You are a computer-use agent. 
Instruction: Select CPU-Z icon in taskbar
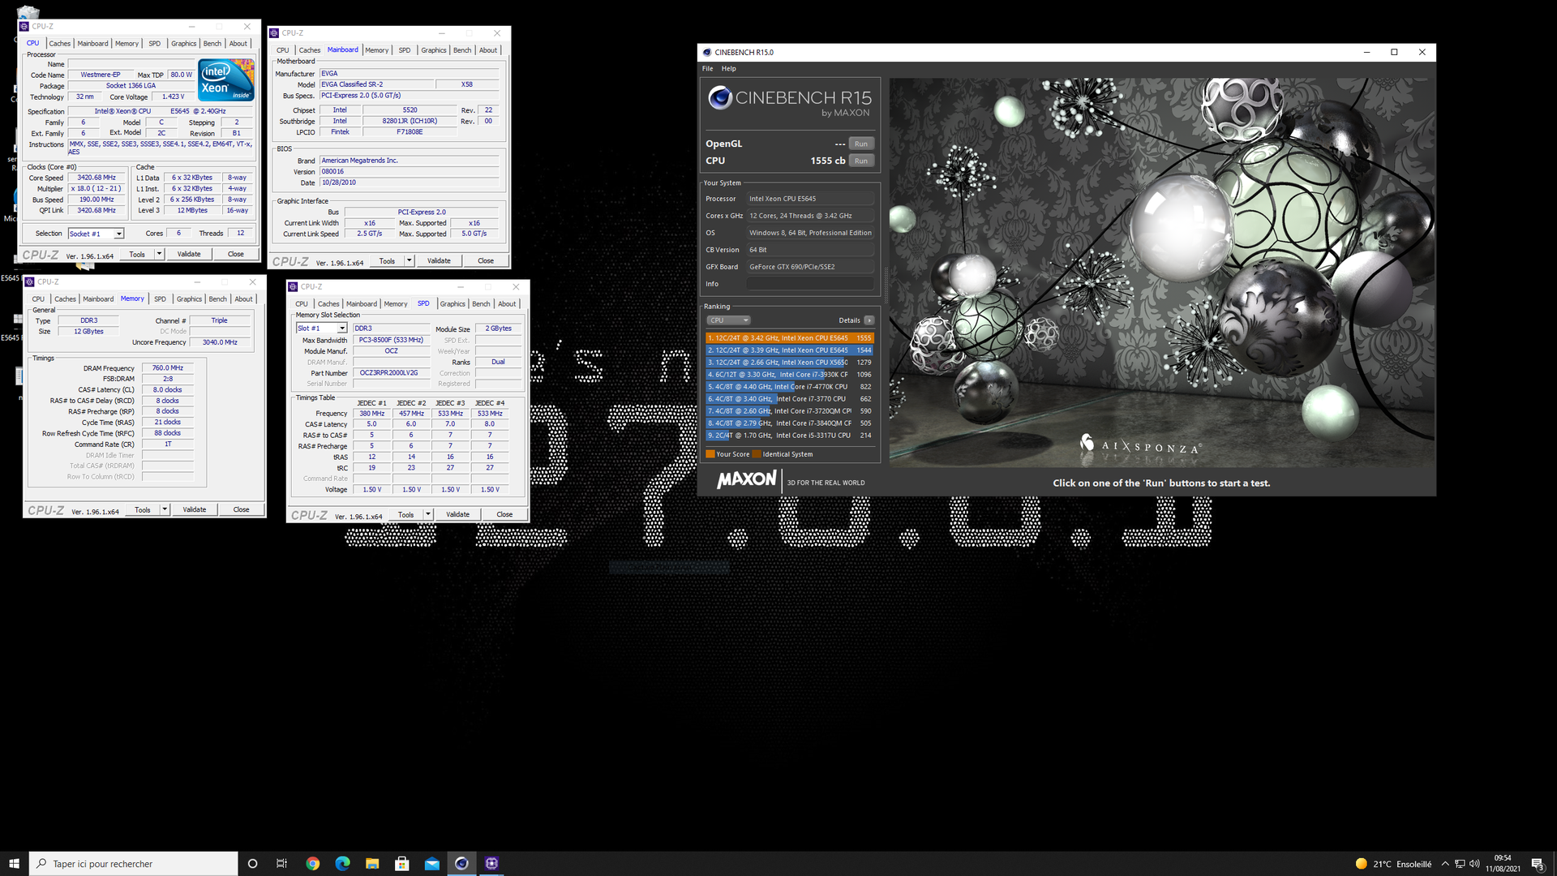491,864
